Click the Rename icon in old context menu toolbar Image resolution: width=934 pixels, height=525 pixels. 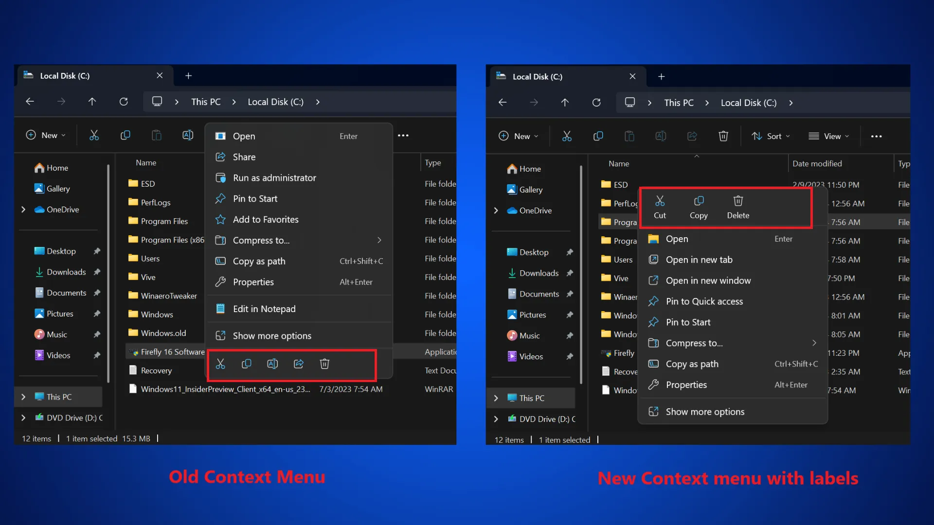(x=272, y=364)
